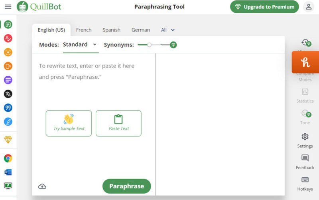Click Paste Text button
The image size is (319, 200).
coord(118,123)
